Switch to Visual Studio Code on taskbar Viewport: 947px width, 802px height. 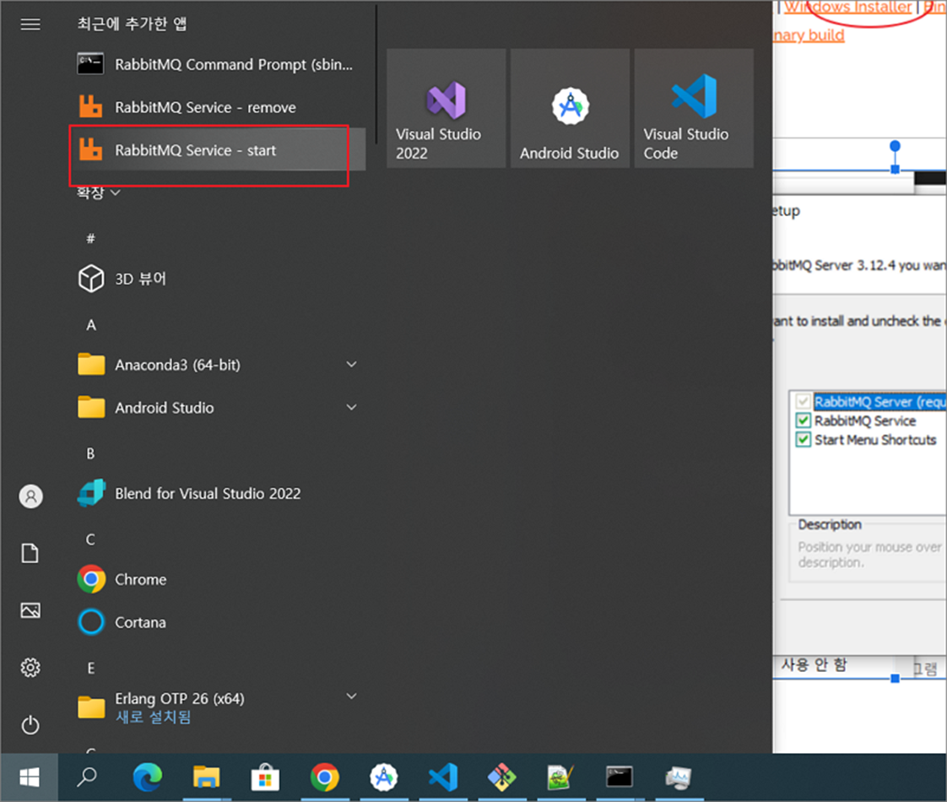coord(443,778)
